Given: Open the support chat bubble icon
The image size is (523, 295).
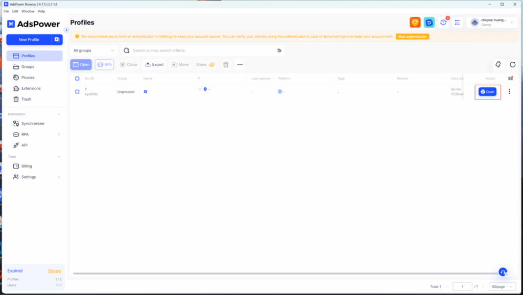Looking at the screenshot, I should [503, 272].
